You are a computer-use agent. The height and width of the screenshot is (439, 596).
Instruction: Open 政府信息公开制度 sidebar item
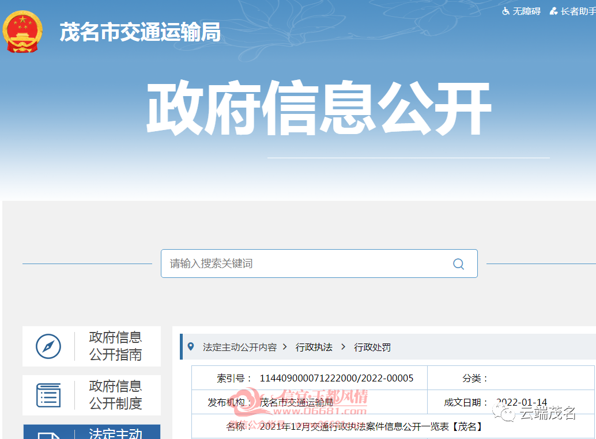pos(92,395)
